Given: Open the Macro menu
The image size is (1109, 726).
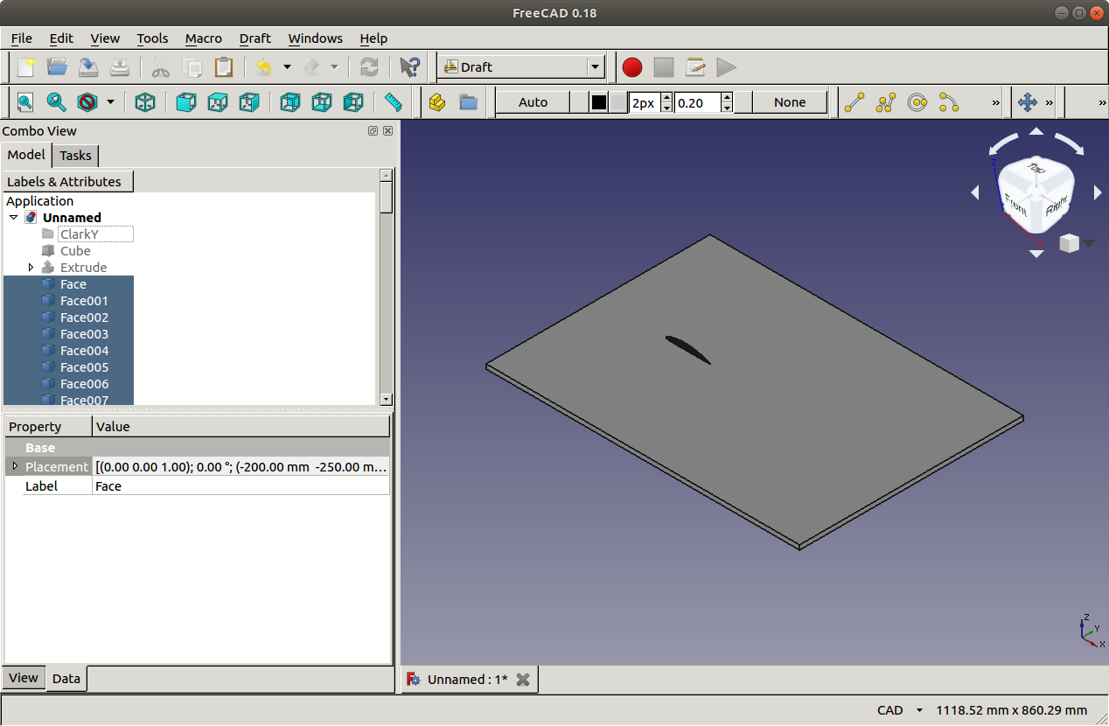Looking at the screenshot, I should click(204, 38).
